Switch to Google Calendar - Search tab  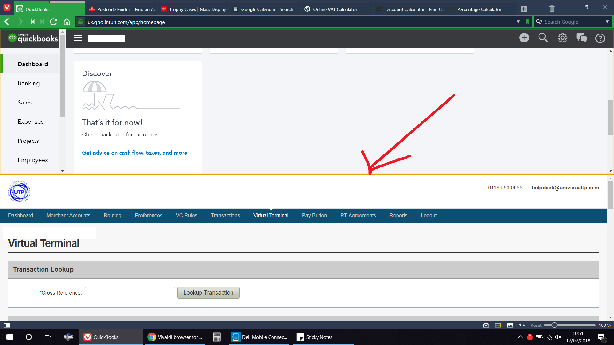266,9
